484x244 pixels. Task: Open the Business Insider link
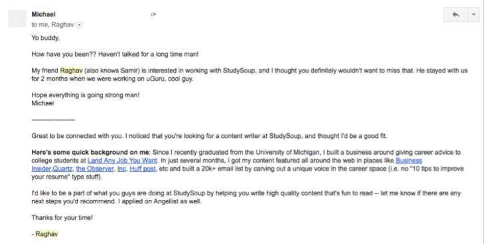[x=409, y=161]
